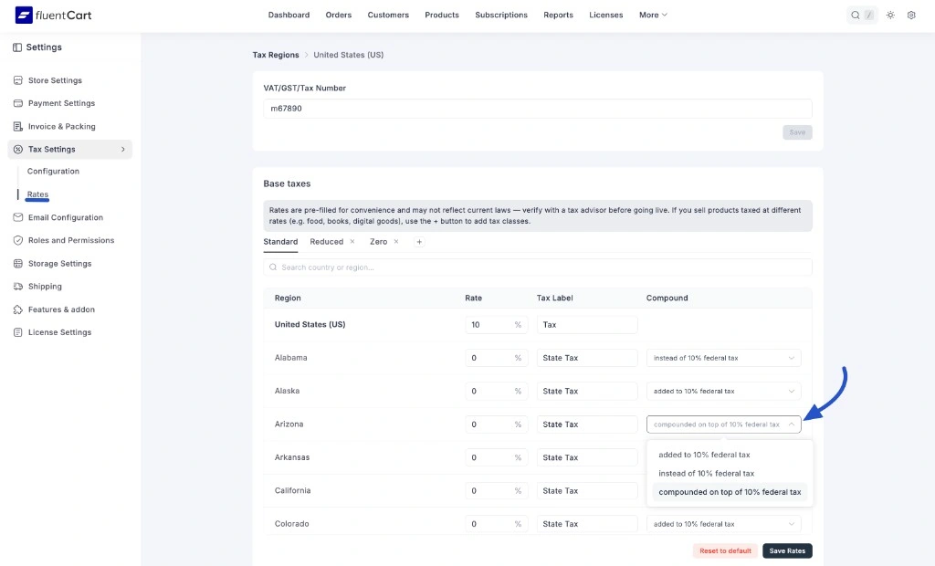Screen dimensions: 935x566
Task: Toggle the light/dark theme sun icon
Action: click(x=890, y=15)
